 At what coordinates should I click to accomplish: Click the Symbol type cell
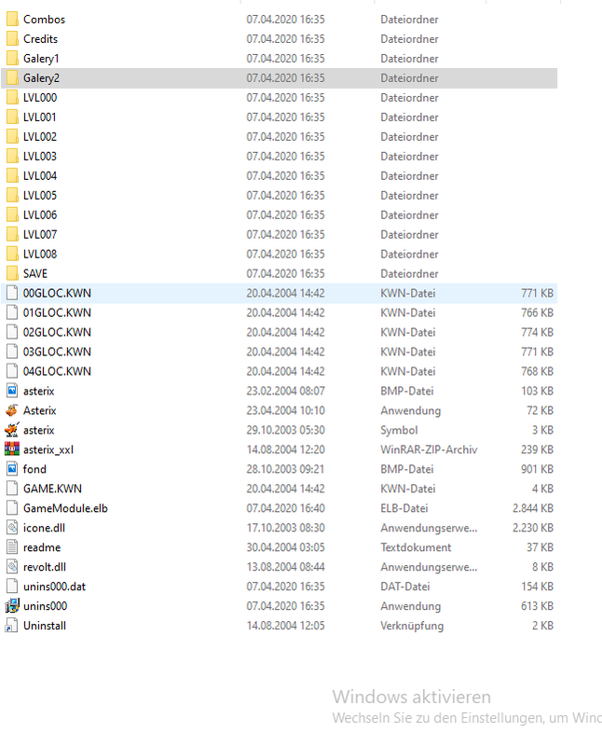point(399,430)
